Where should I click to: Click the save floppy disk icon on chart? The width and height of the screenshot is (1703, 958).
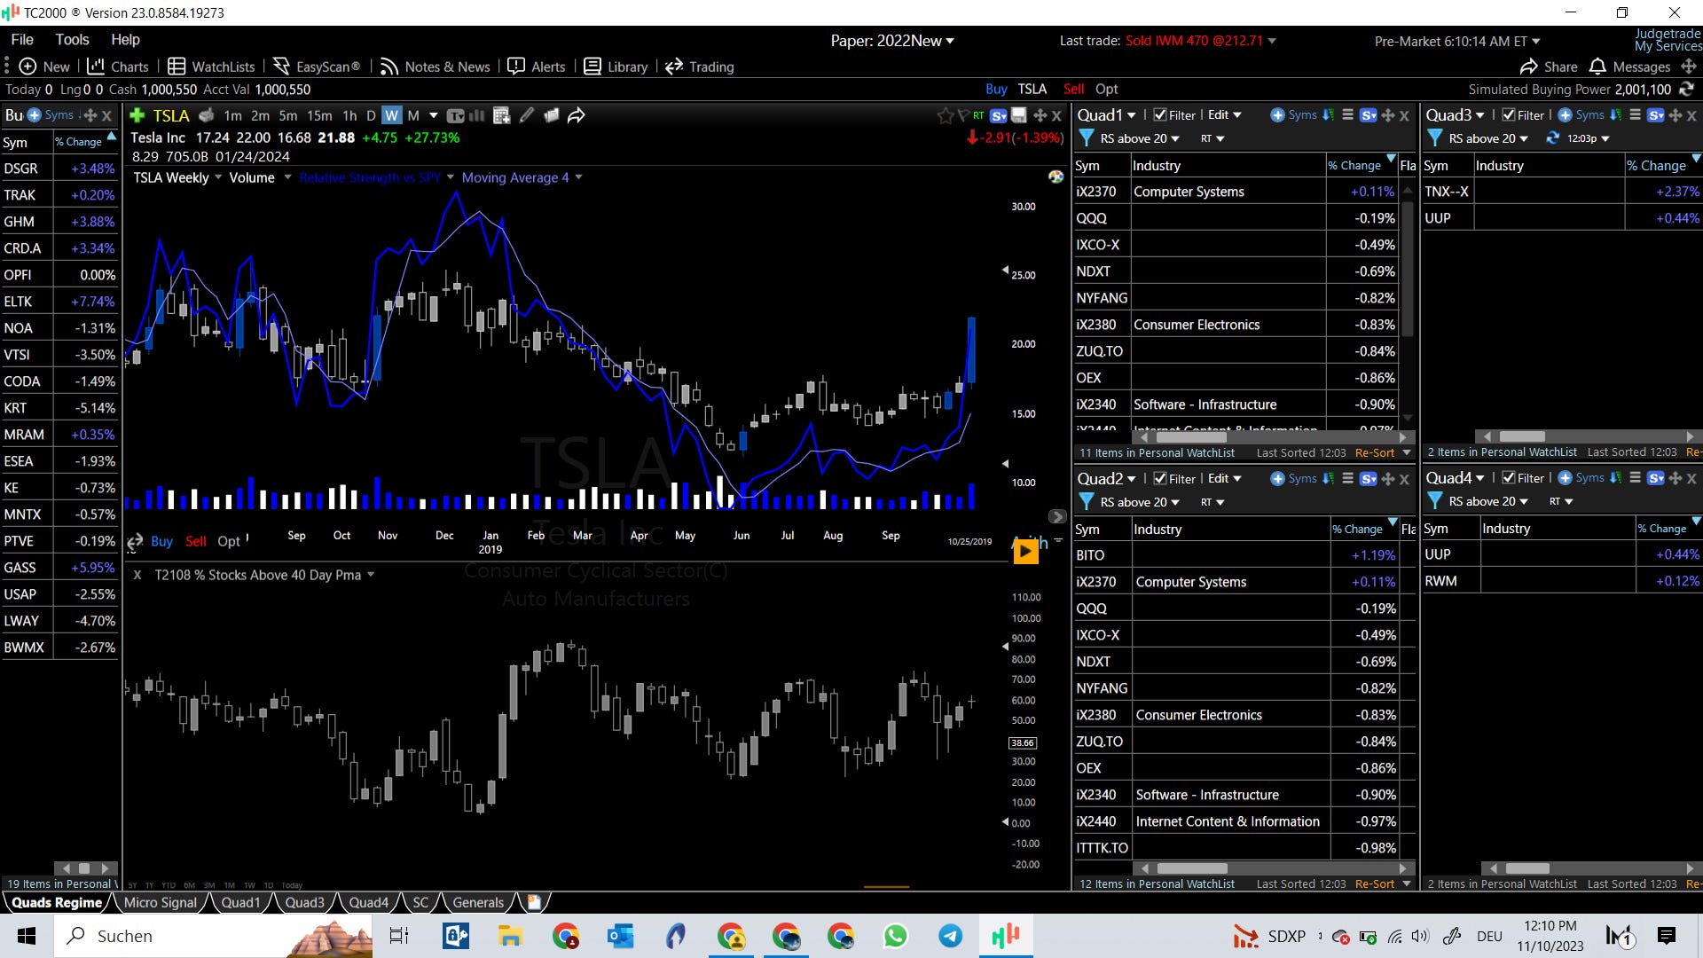click(x=1019, y=115)
